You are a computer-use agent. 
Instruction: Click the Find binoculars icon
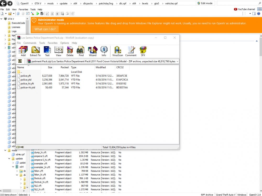click(x=81, y=51)
